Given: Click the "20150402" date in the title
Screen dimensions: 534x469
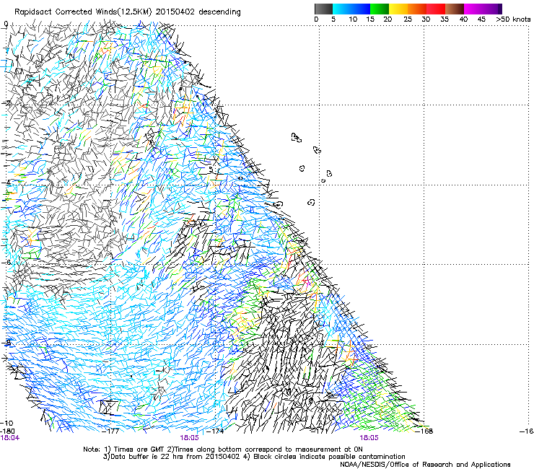Looking at the screenshot, I should click(x=175, y=12).
